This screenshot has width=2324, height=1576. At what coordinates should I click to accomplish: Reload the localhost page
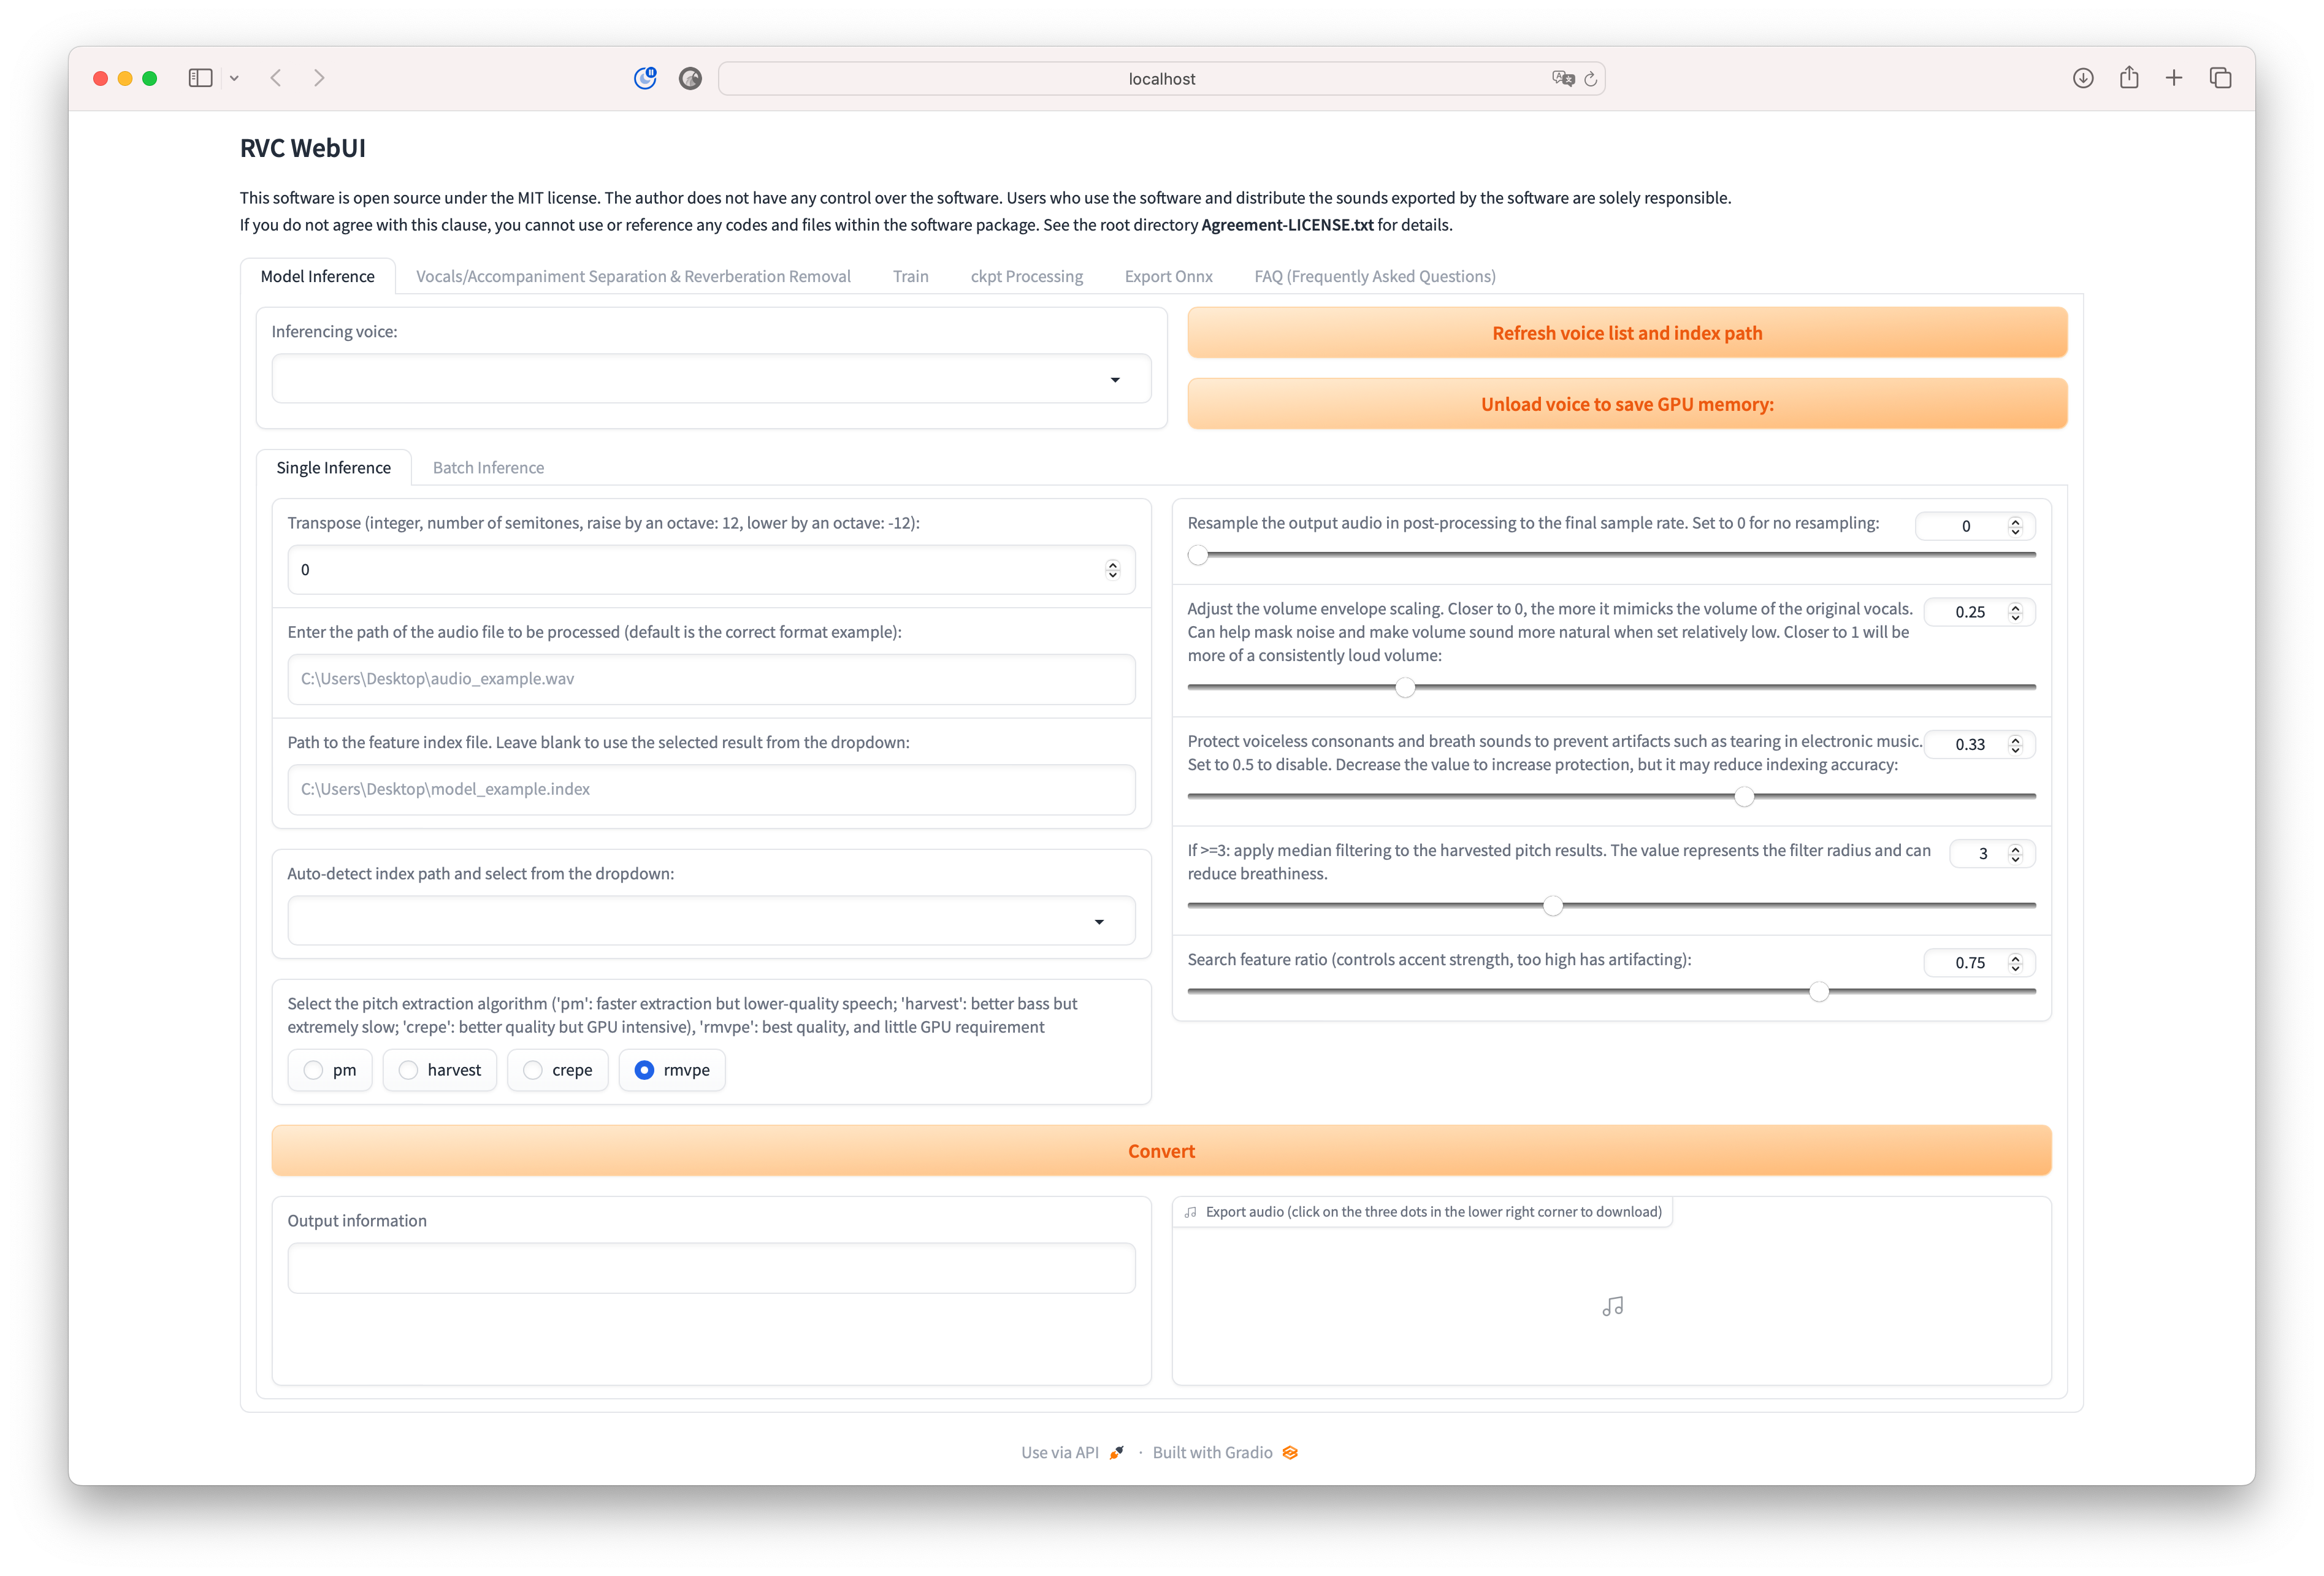[1590, 79]
